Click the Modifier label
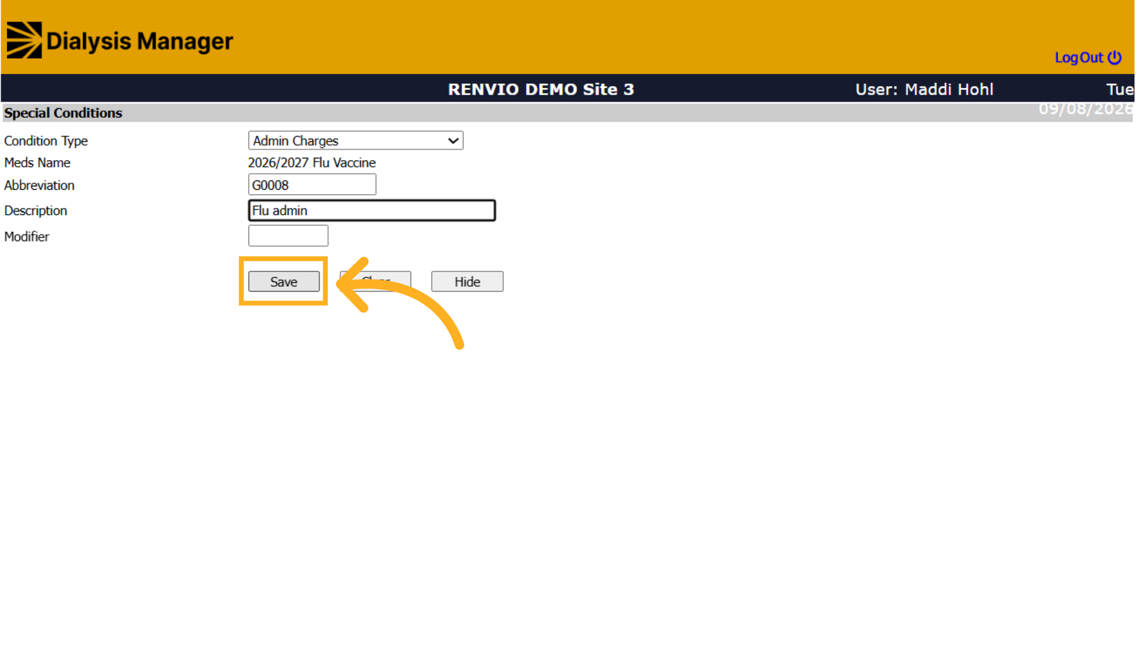Image resolution: width=1144 pixels, height=655 pixels. pos(27,236)
